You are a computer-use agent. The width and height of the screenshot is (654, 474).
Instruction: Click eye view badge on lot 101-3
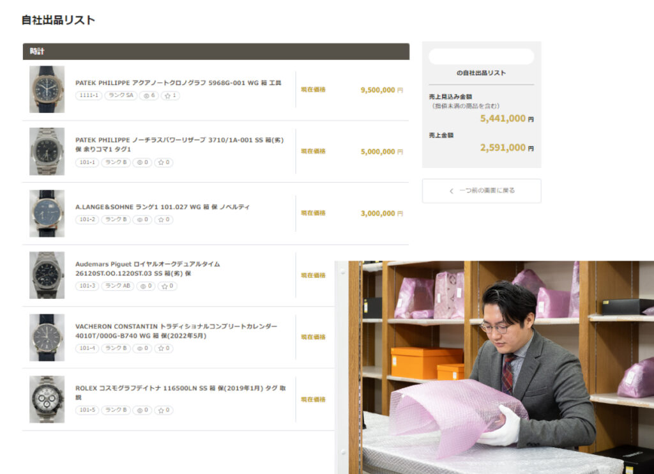tap(146, 286)
